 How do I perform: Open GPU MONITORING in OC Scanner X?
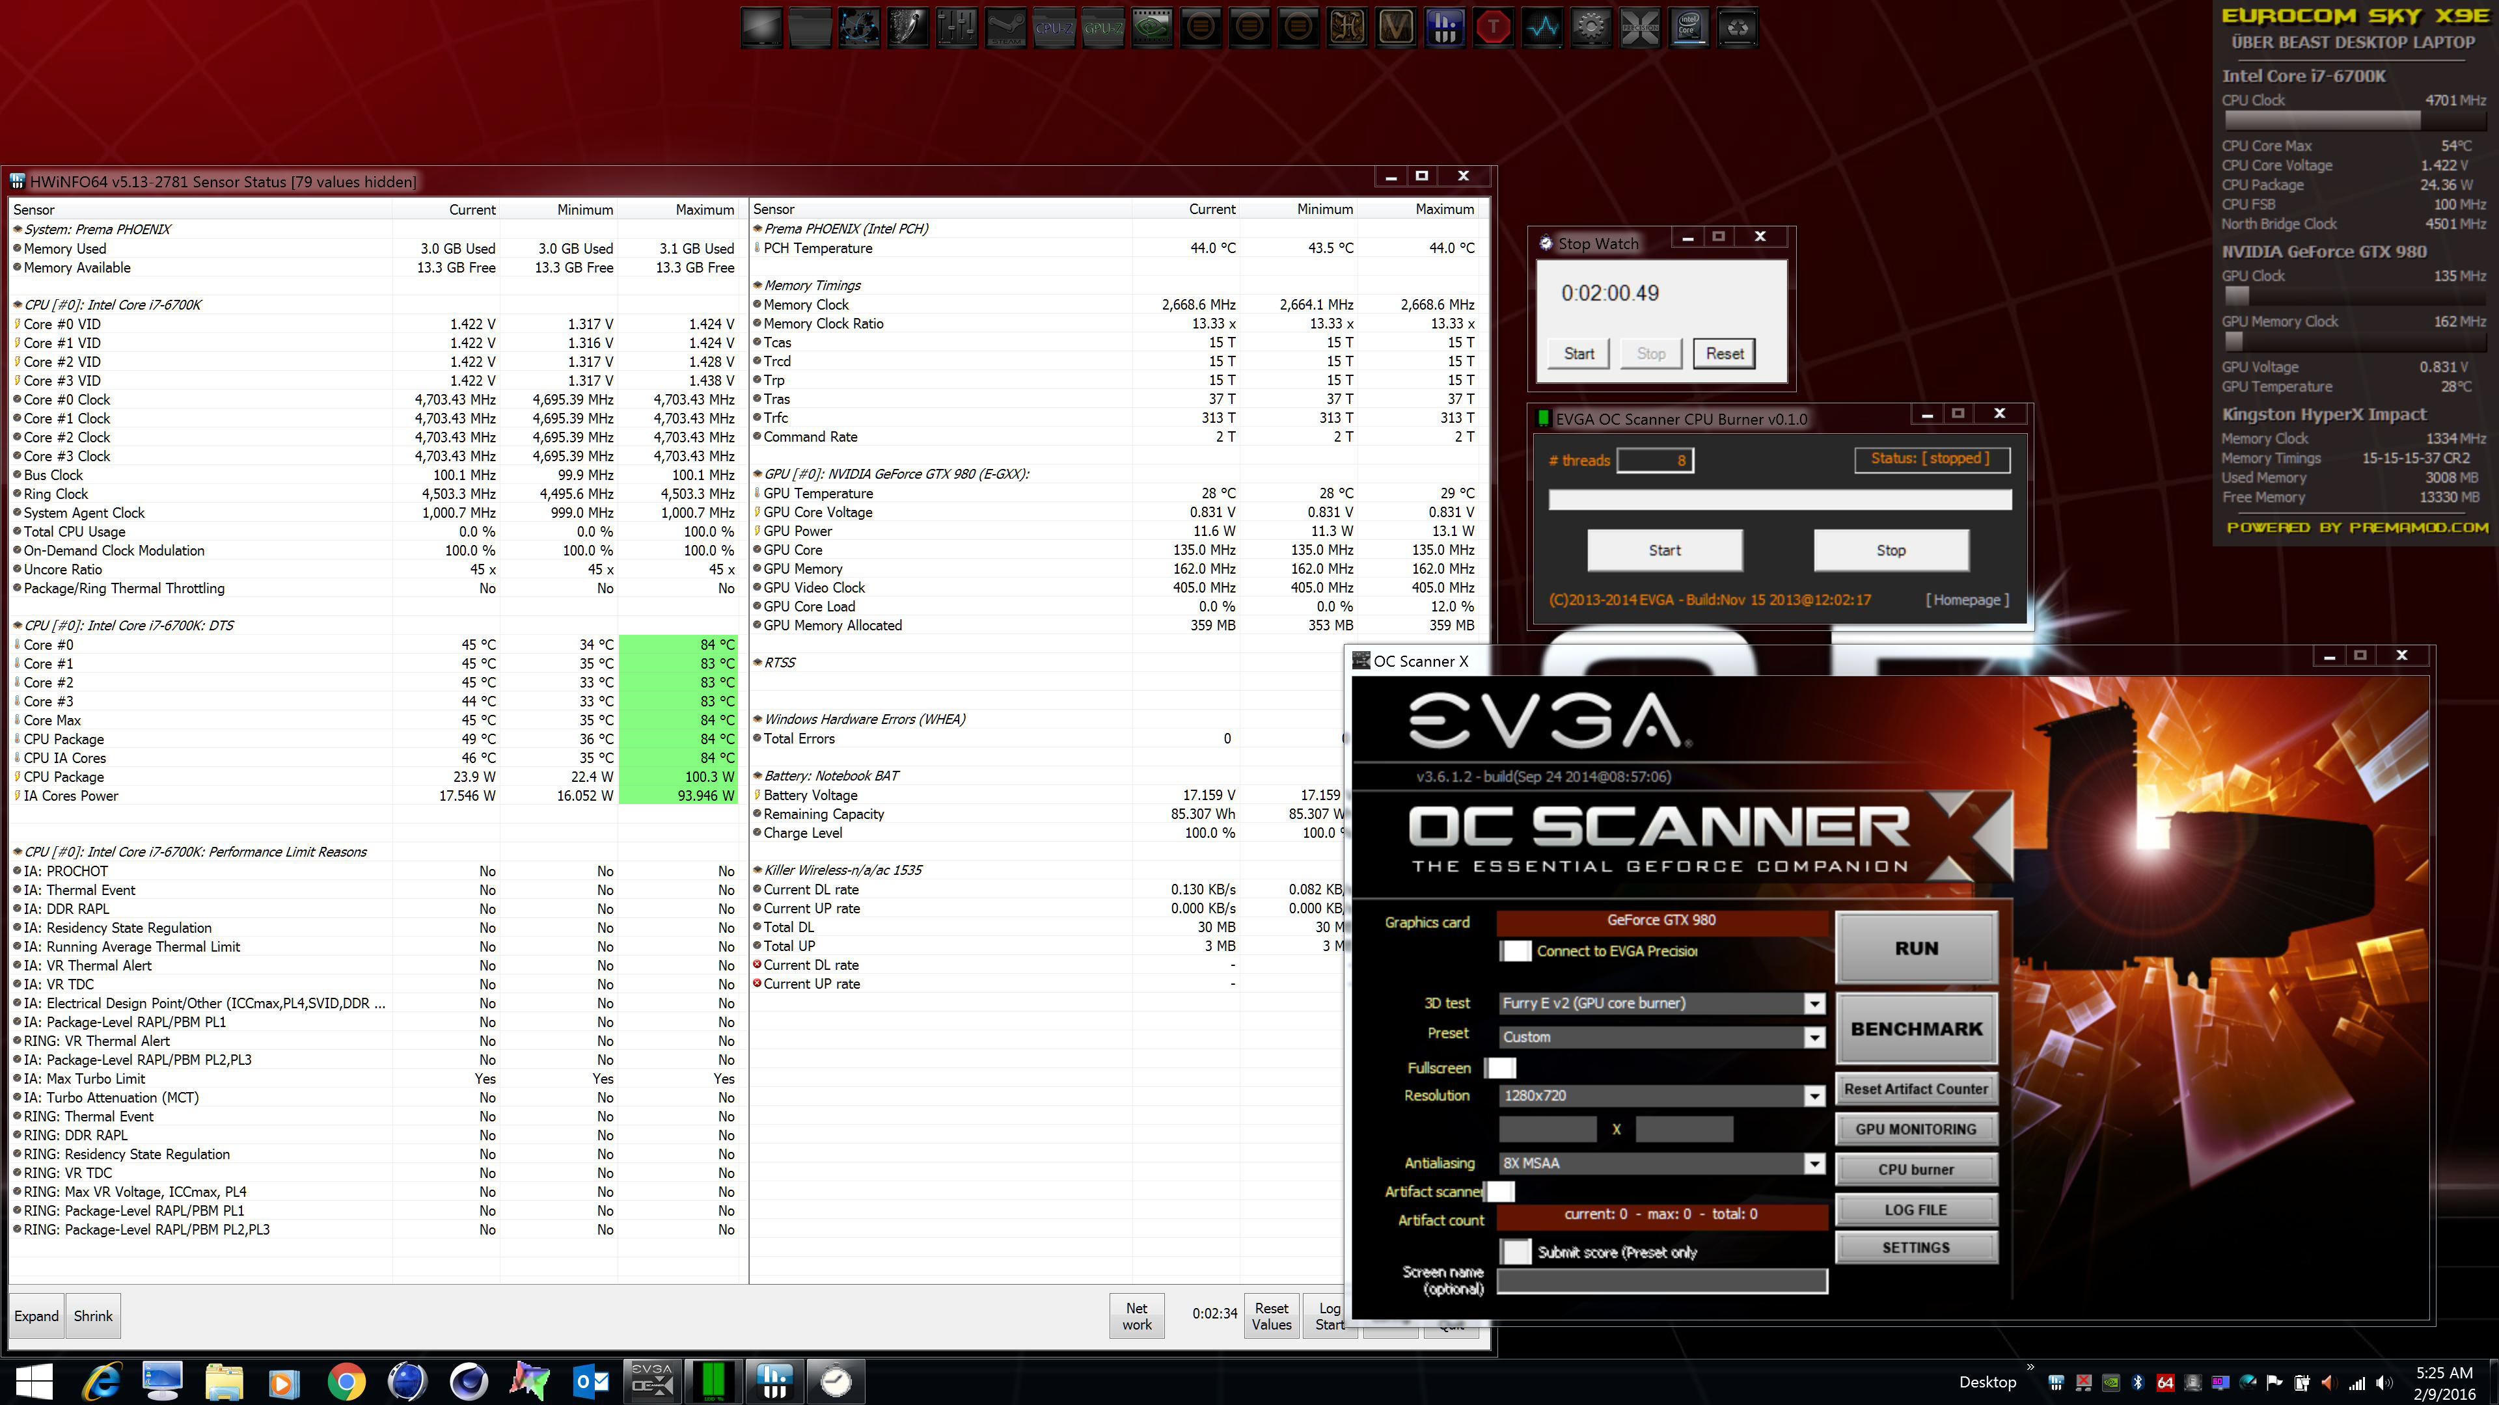tap(1916, 1130)
